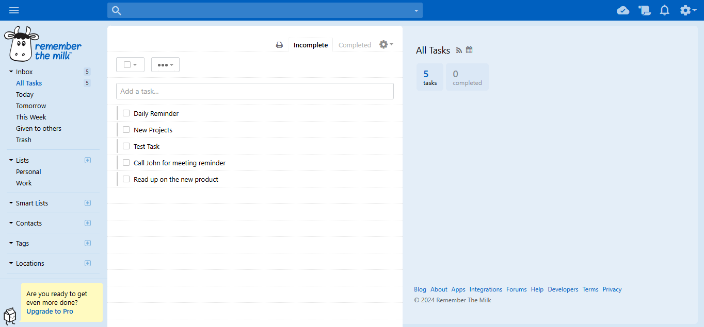Open the RSS feed icon beside All Tasks
Image resolution: width=704 pixels, height=327 pixels.
pos(459,50)
